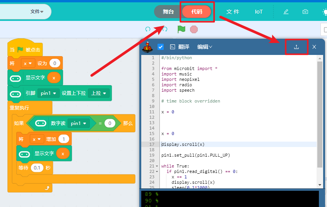Click the green flag run button
This screenshot has height=207, width=327.
tap(181, 29)
